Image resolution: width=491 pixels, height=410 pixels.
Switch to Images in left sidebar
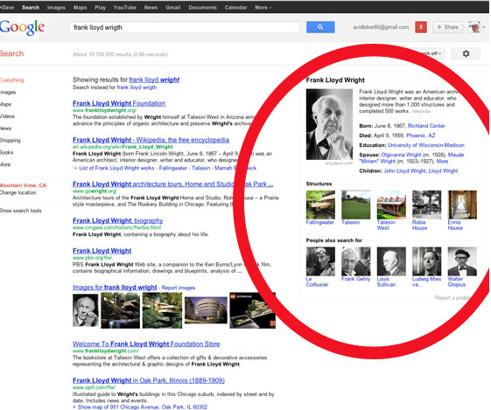point(8,93)
